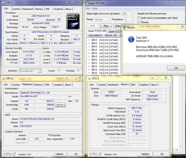Click OK in Memory CPU-Z window
Image resolution: width=186 pixels, height=158 pixels.
click(162, 154)
